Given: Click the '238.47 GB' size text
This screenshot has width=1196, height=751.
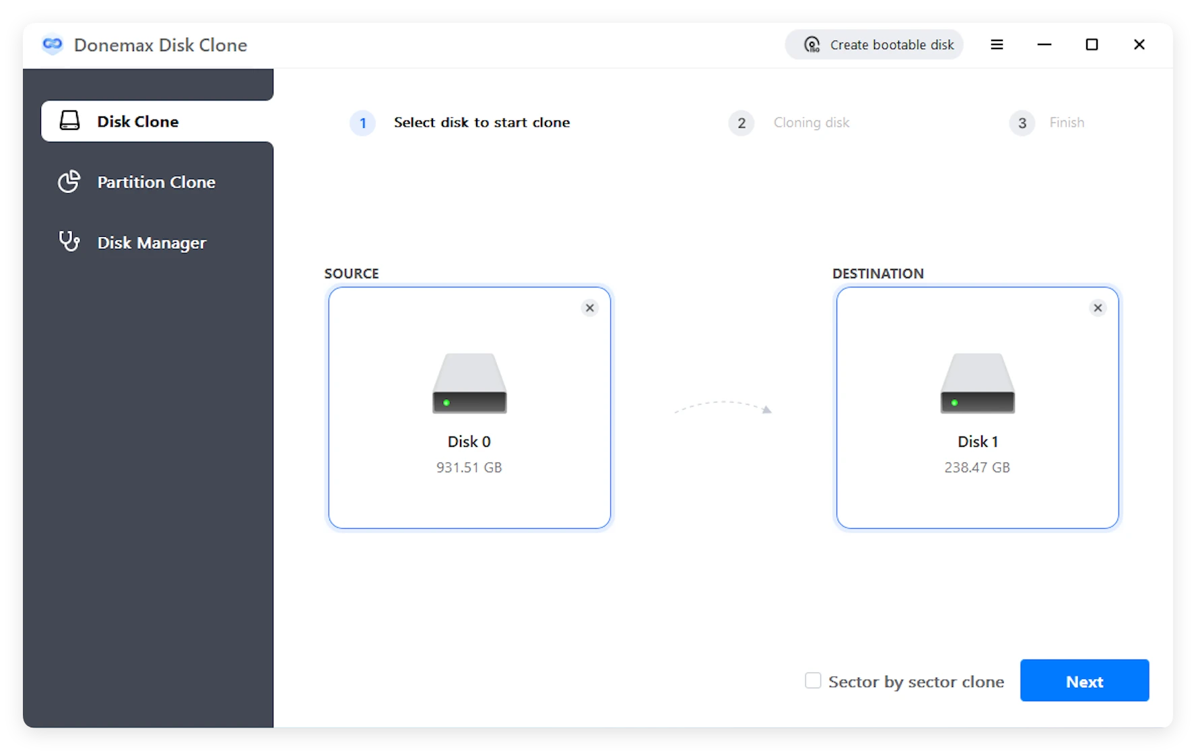Looking at the screenshot, I should (977, 467).
